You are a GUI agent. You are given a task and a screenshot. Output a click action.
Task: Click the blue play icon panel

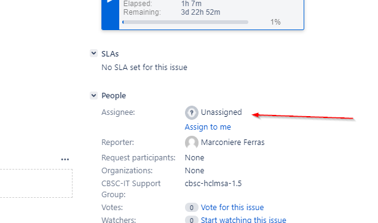coord(111,15)
